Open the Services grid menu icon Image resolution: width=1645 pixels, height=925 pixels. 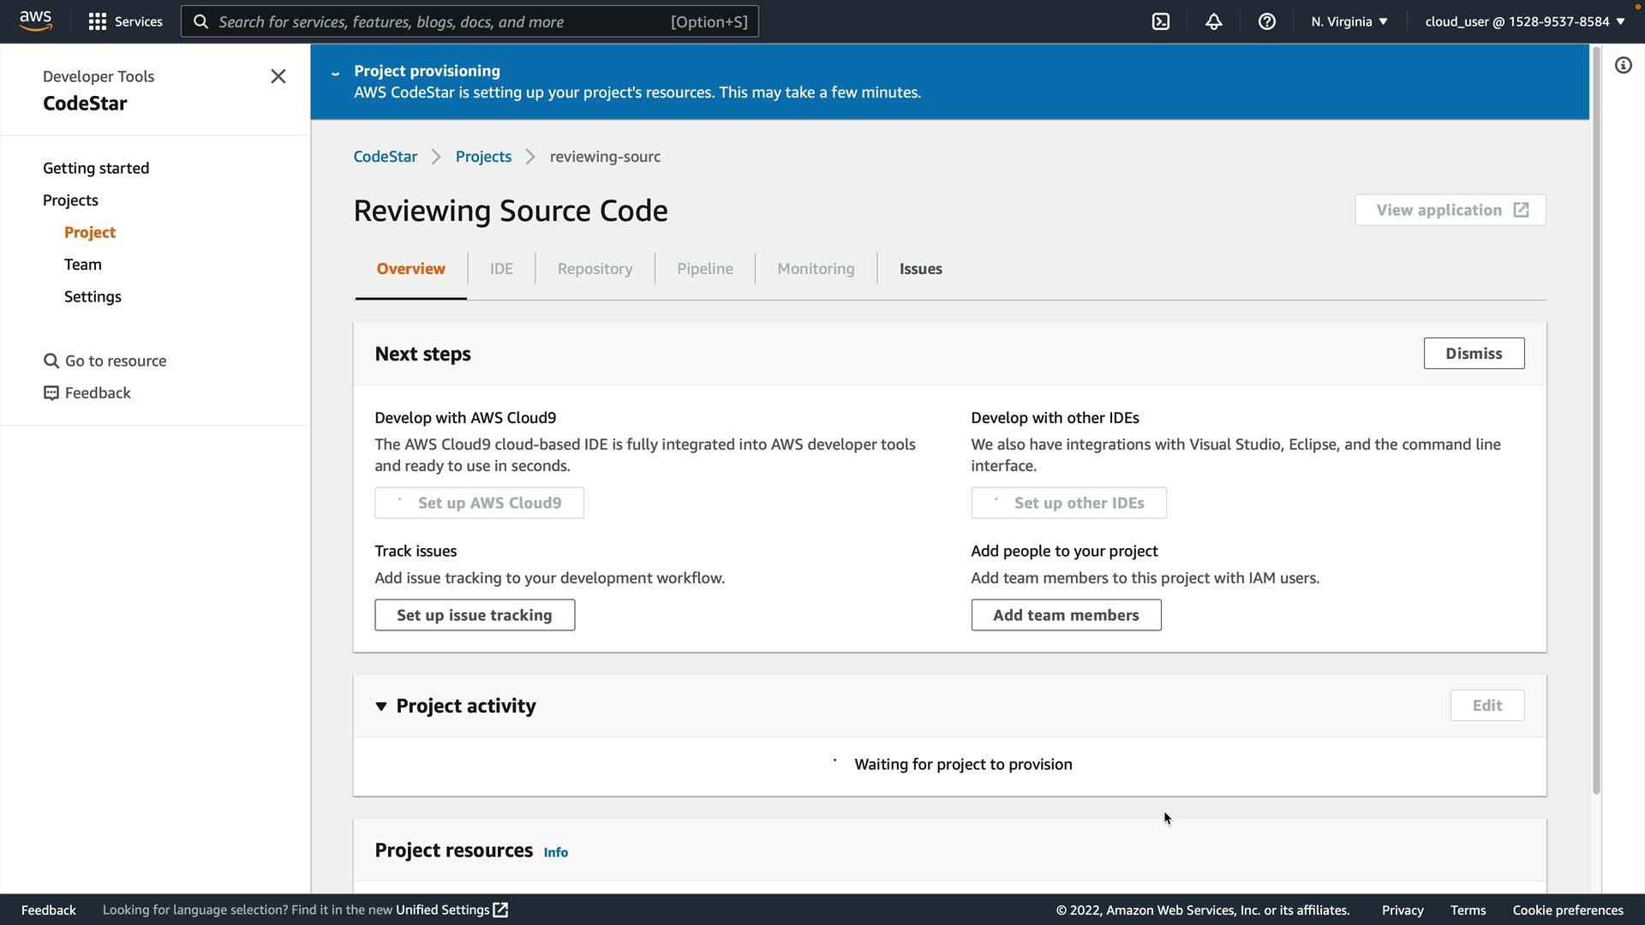tap(97, 21)
